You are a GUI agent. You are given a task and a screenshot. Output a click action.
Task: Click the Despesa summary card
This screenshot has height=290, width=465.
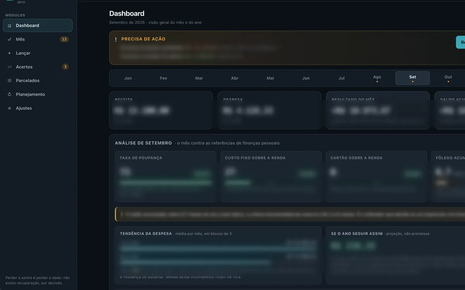coord(269,110)
